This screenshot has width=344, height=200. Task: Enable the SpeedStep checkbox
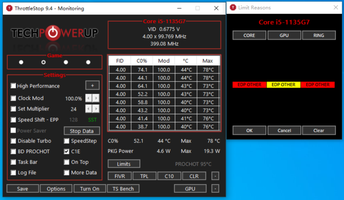pyautogui.click(x=66, y=141)
